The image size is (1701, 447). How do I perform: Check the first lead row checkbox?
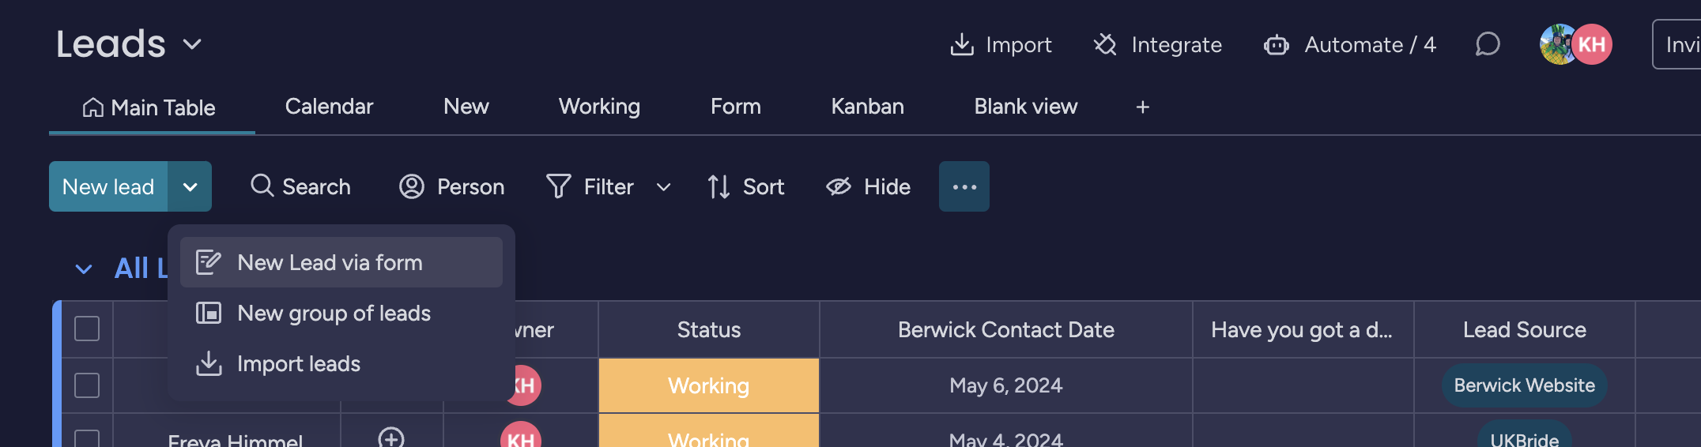click(87, 385)
